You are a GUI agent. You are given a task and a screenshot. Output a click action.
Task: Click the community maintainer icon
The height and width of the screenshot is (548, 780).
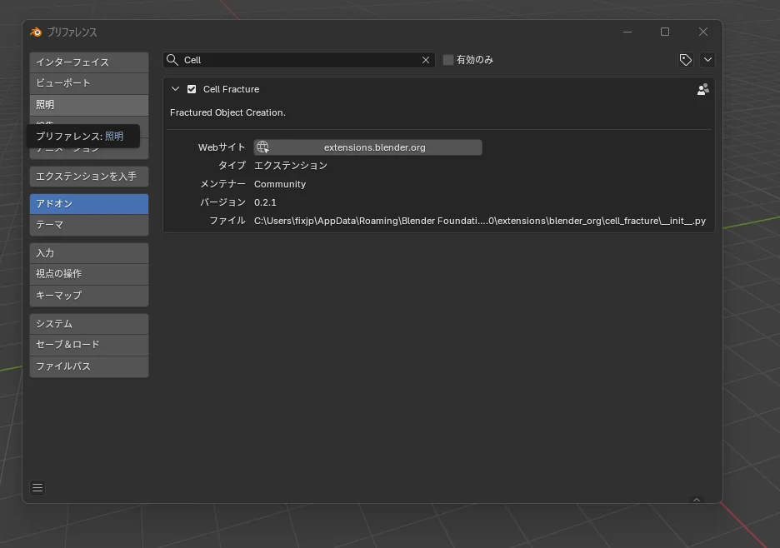click(702, 89)
